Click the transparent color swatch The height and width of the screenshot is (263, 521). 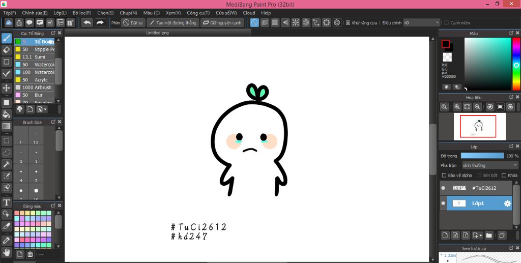[447, 57]
